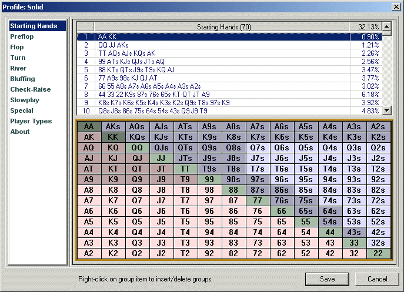Viewport: 404px width, 292px height.
Task: Click the 'Starting Hands (70)' column header
Action: click(x=222, y=27)
